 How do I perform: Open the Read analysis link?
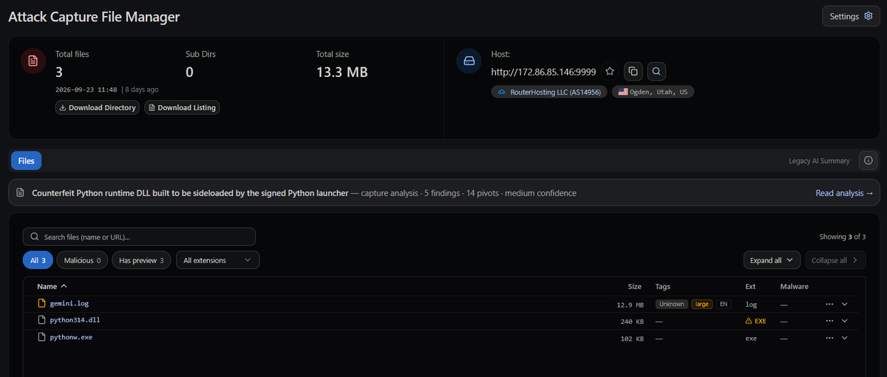click(844, 193)
